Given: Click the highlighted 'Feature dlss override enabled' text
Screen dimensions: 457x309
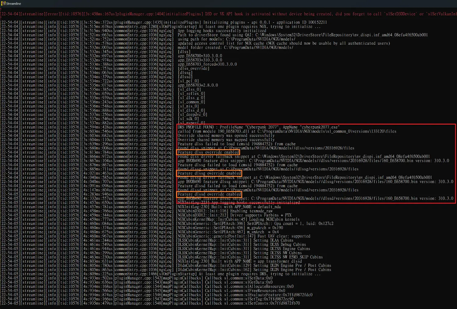Looking at the screenshot, I should (x=208, y=152).
